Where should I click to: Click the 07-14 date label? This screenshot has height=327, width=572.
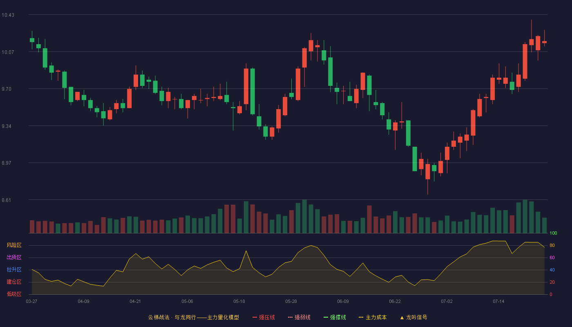point(498,301)
